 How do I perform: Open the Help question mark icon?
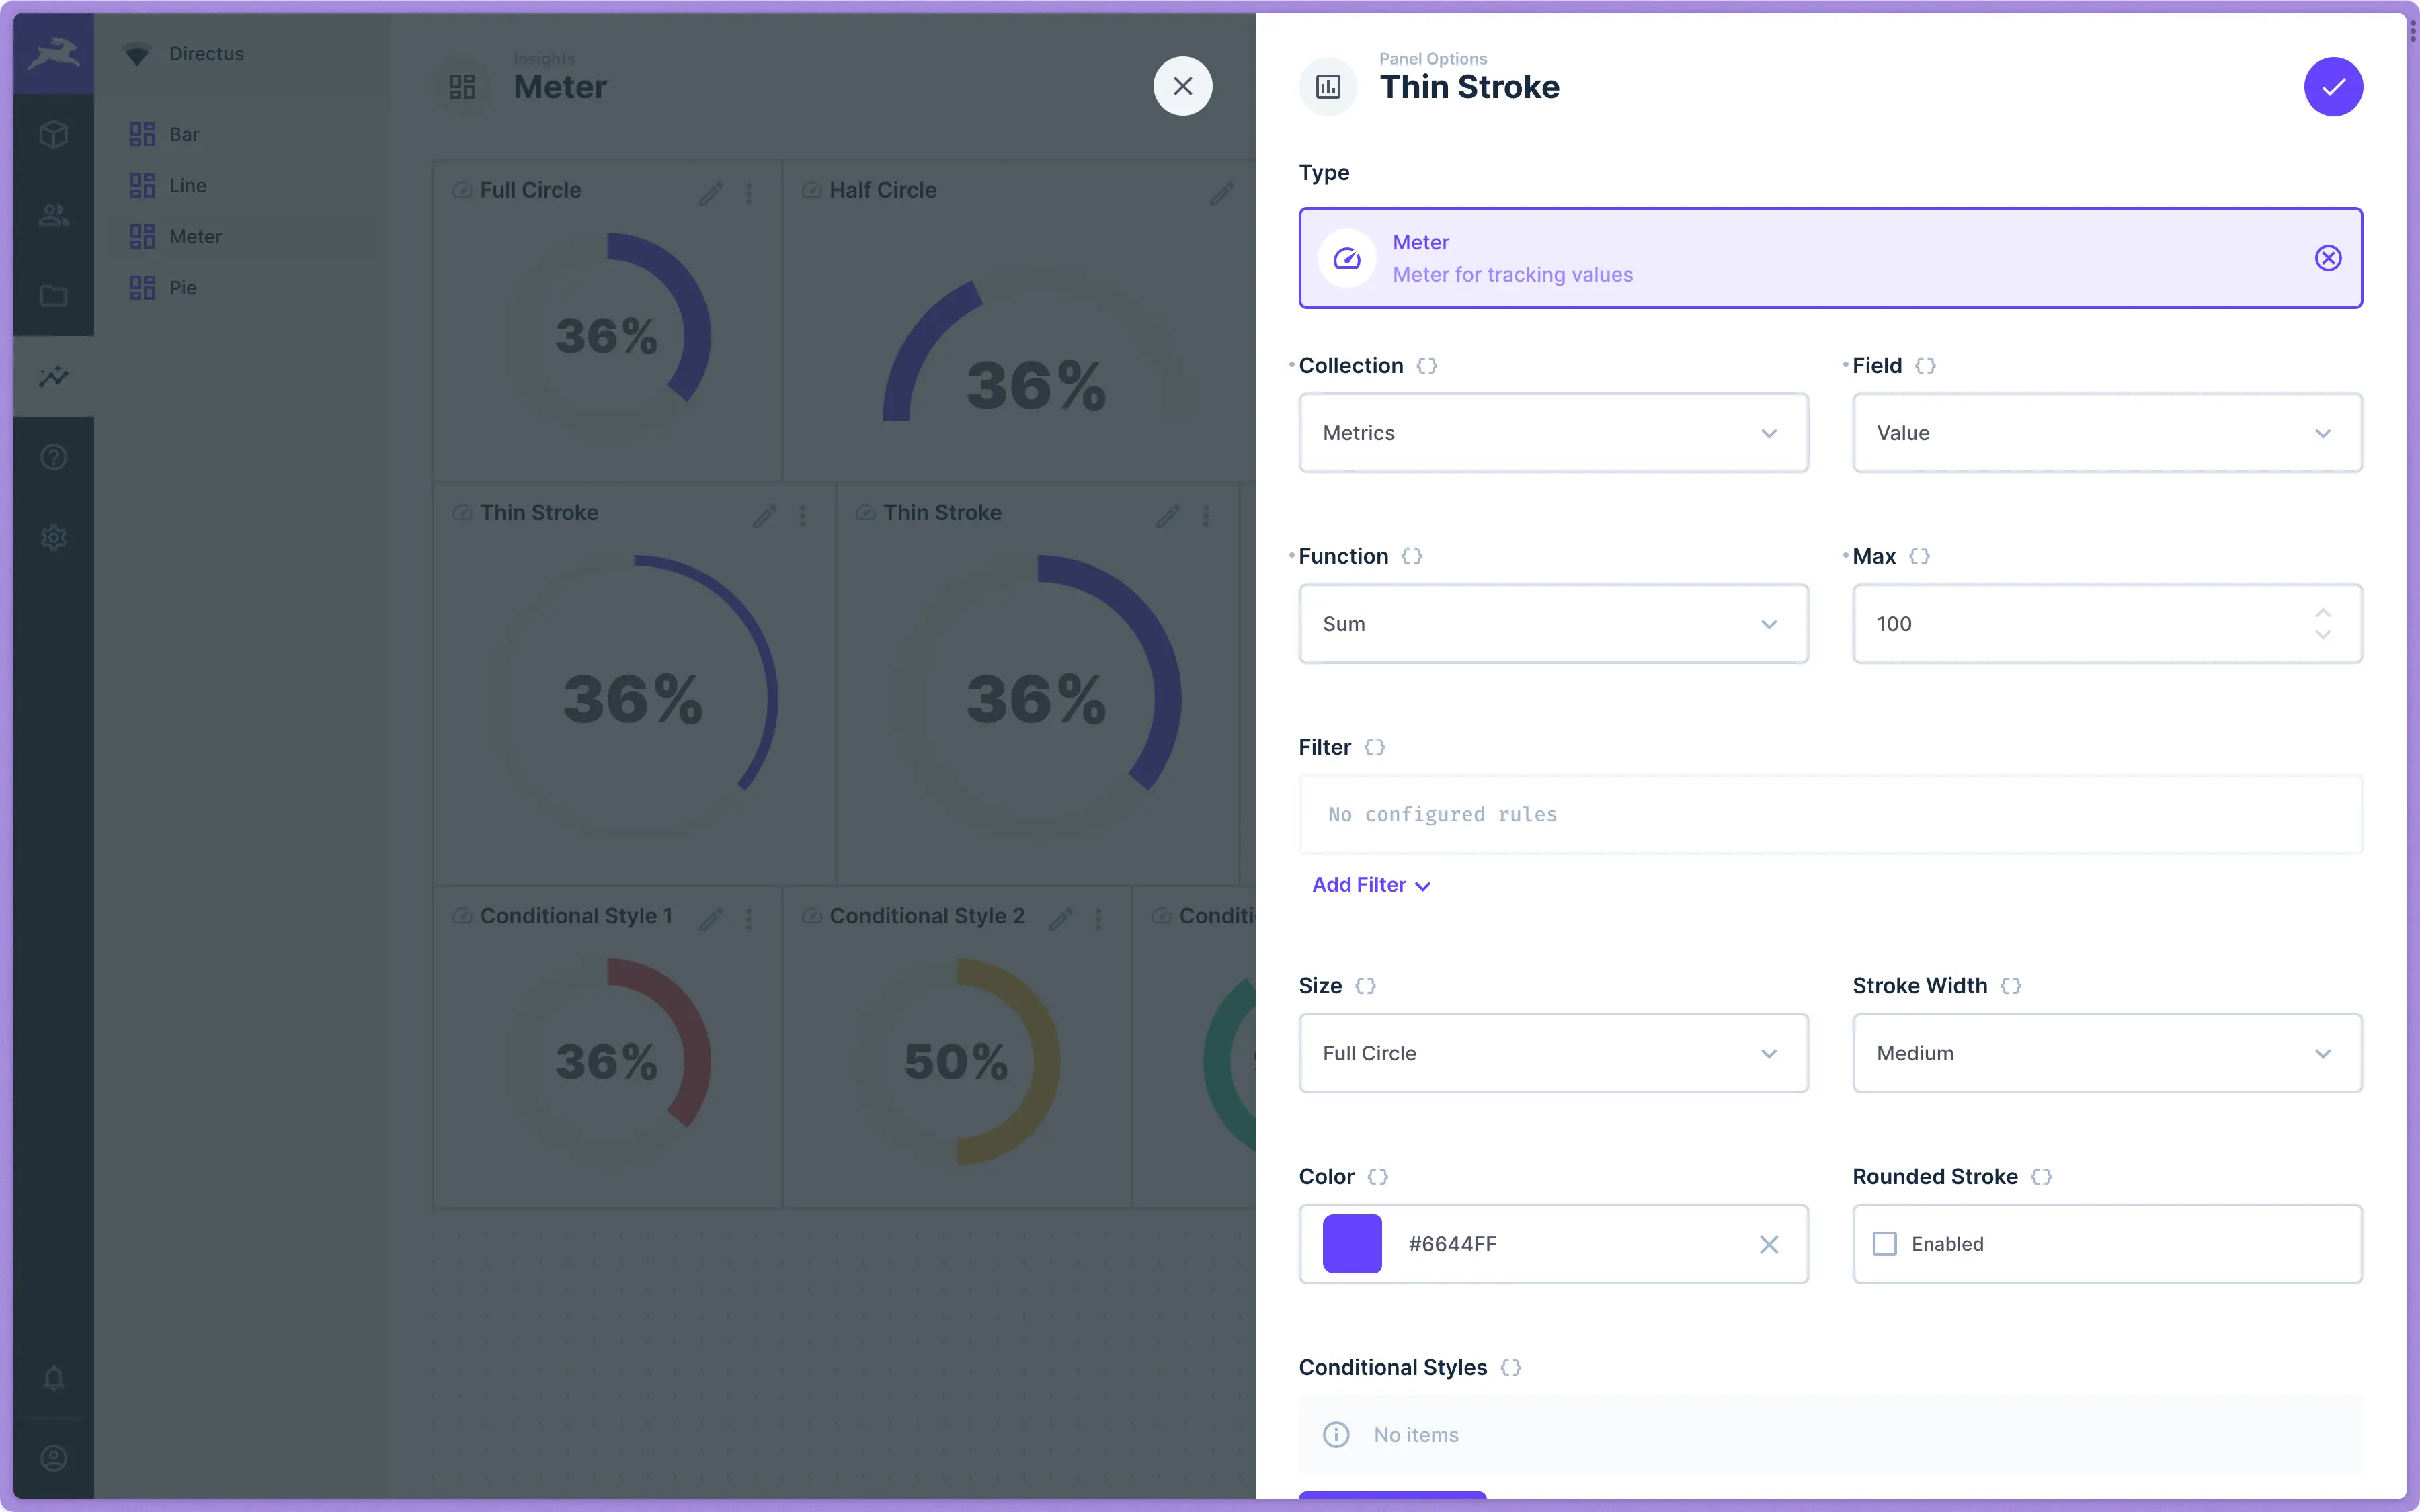[x=53, y=456]
